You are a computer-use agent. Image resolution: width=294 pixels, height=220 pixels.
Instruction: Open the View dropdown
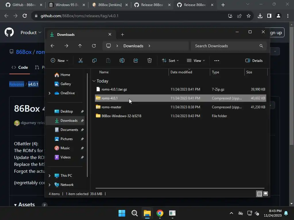196,61
